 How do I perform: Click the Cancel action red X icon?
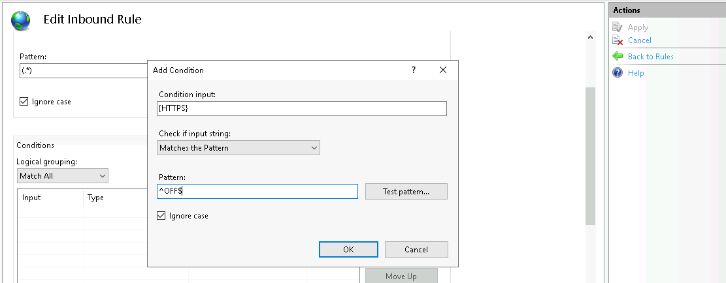(618, 40)
